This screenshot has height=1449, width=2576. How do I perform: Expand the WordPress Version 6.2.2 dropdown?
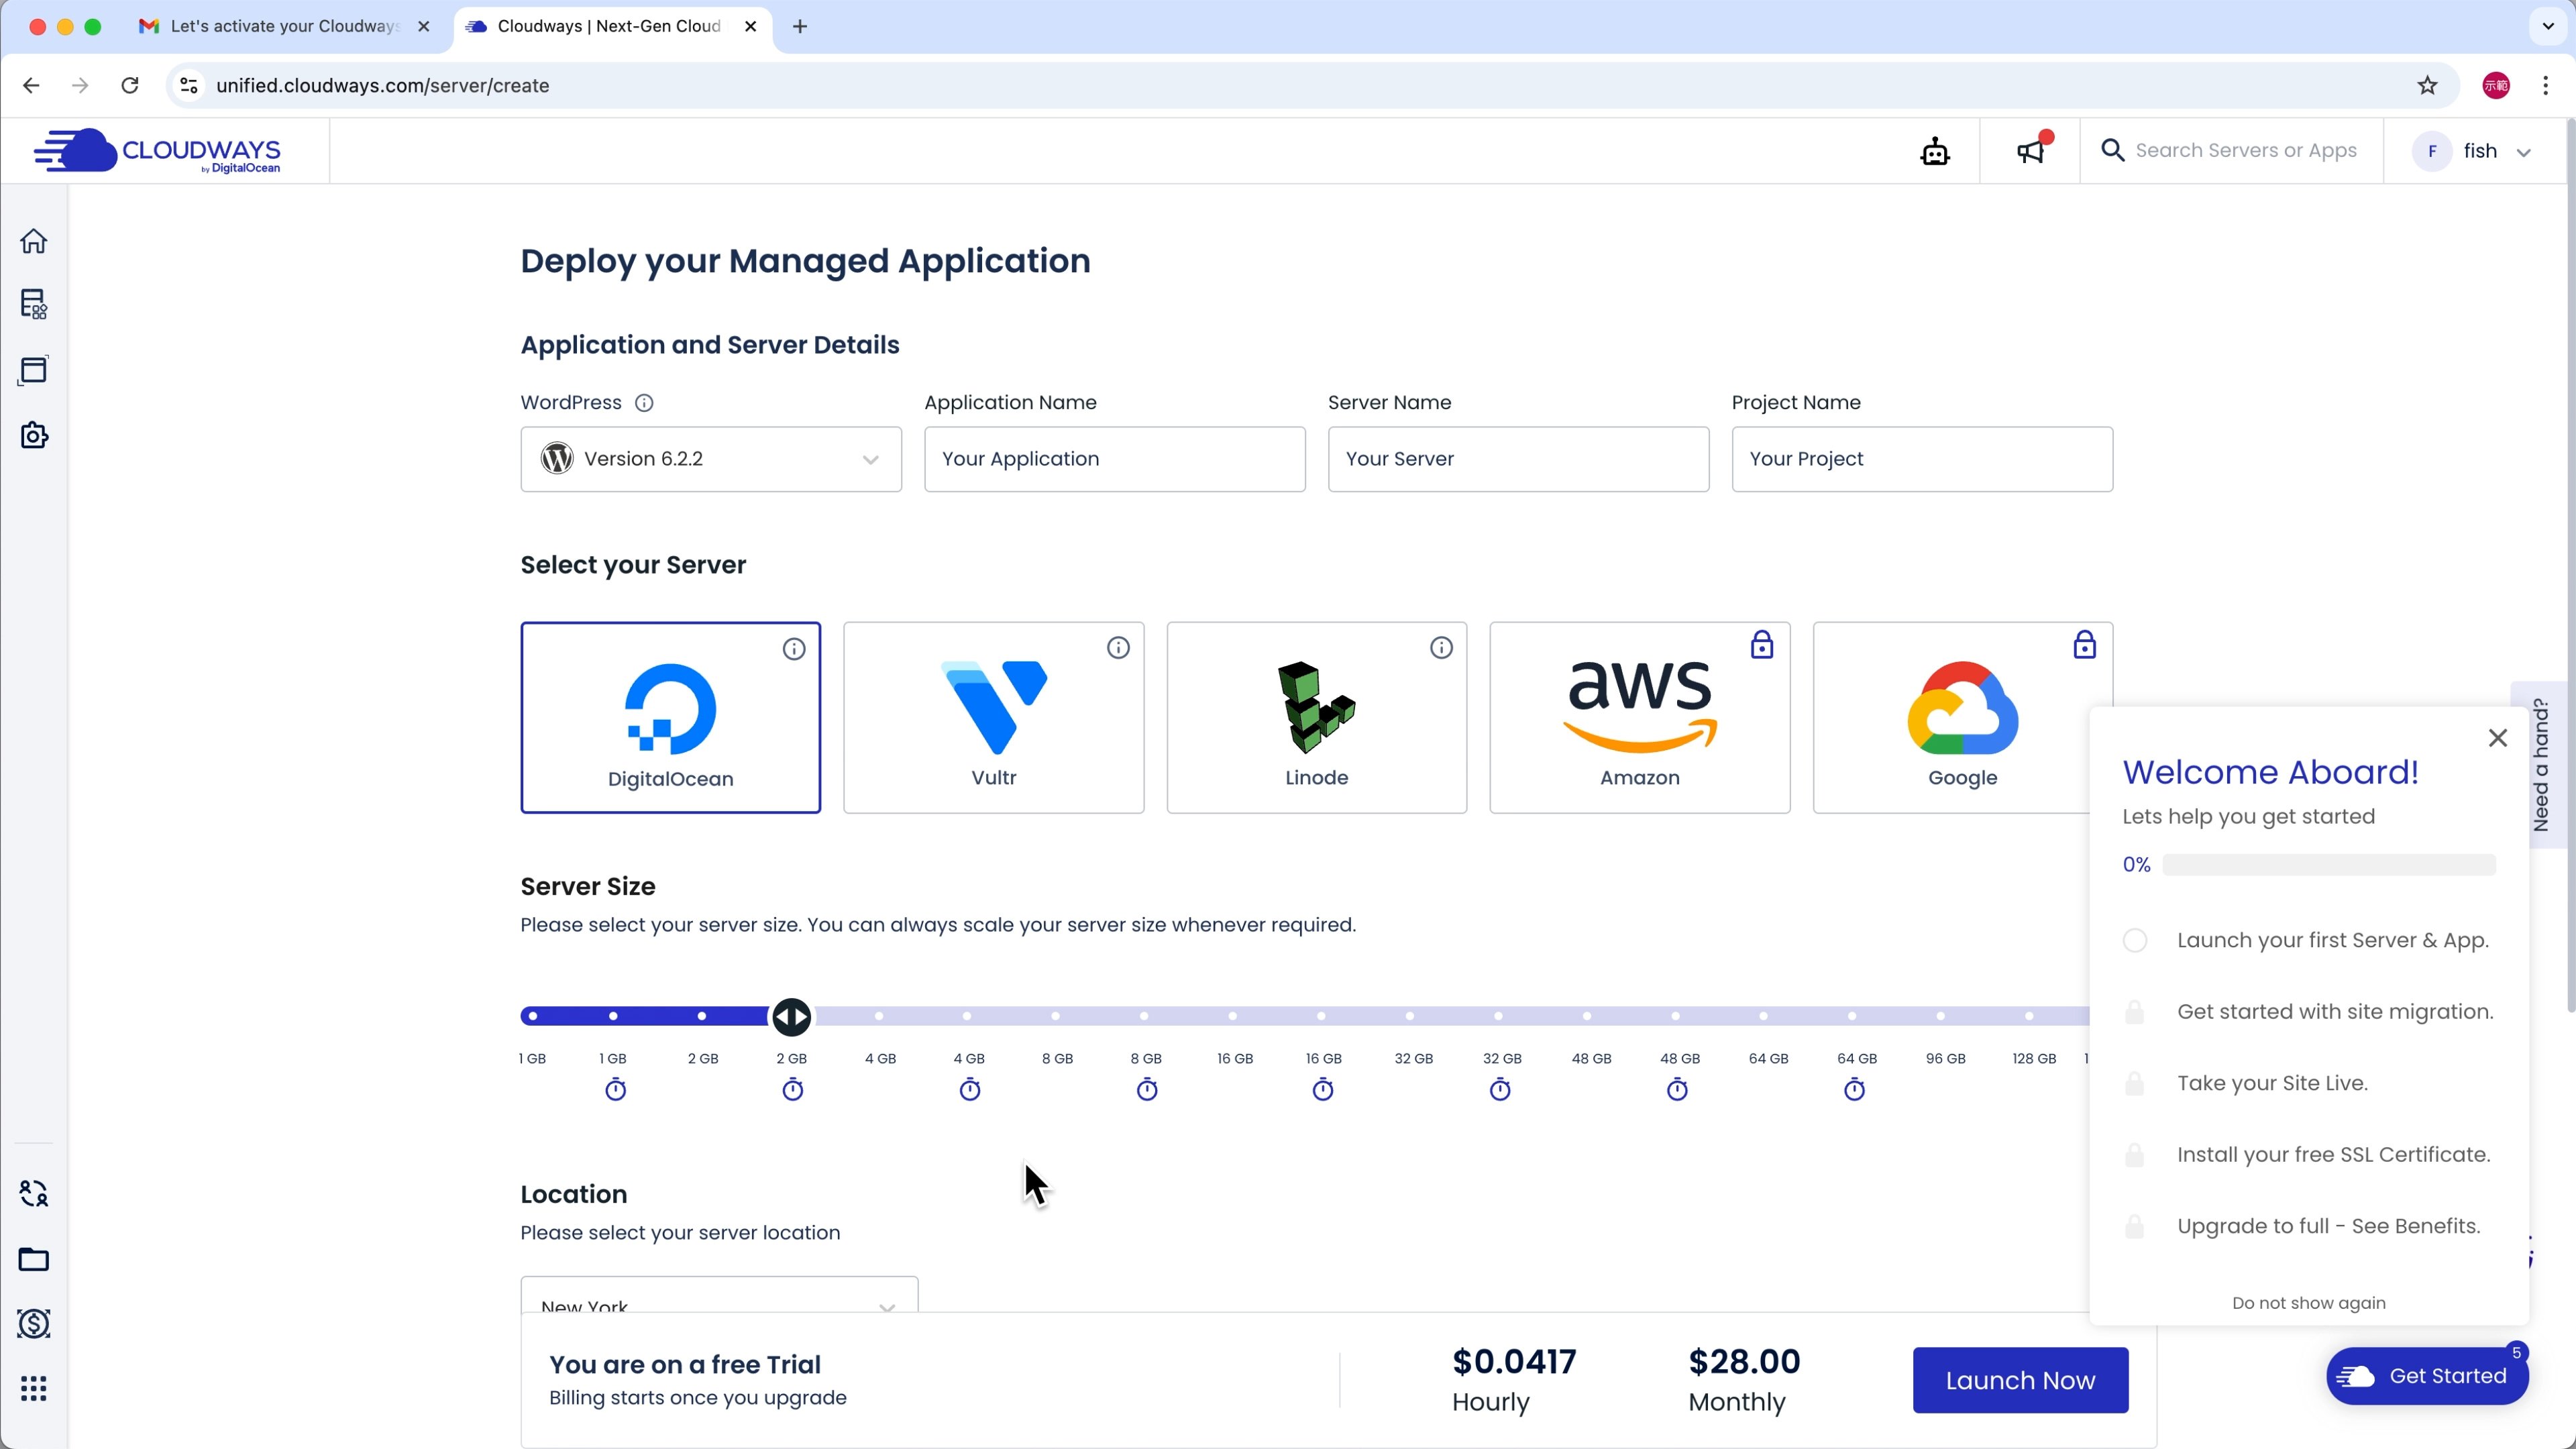tap(710, 459)
